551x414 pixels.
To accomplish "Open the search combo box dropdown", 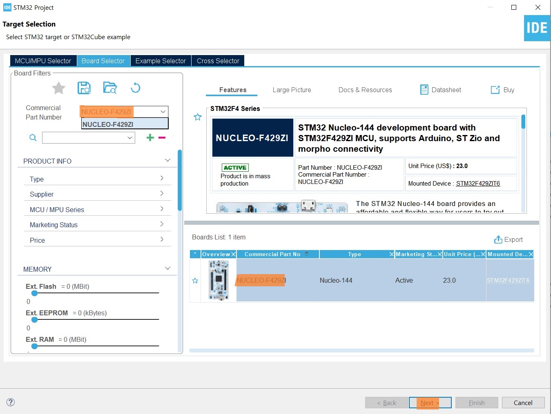I will click(130, 138).
